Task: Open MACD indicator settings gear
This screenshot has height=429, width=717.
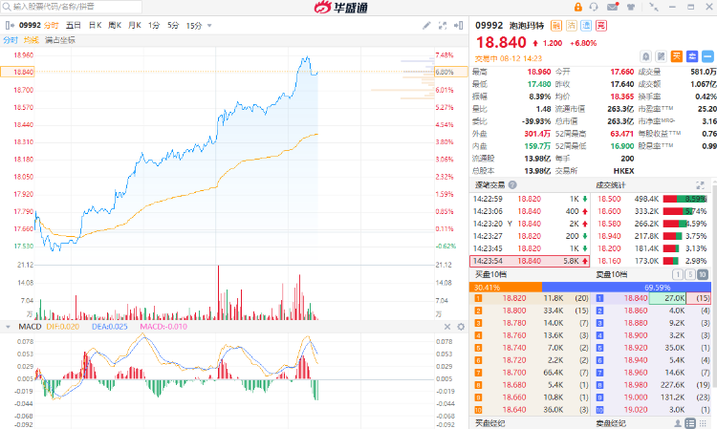Action: 461,327
